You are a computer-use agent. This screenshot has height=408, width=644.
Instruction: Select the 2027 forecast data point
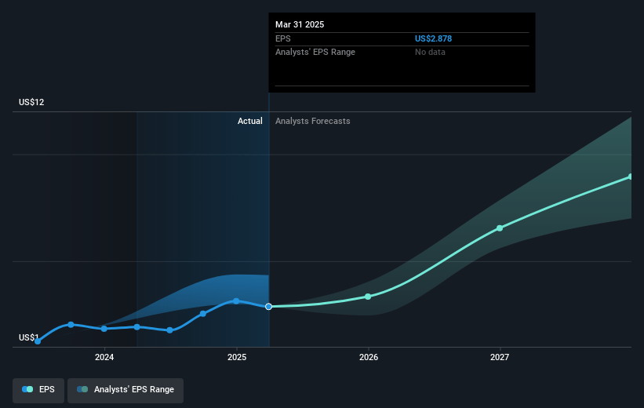click(x=500, y=228)
